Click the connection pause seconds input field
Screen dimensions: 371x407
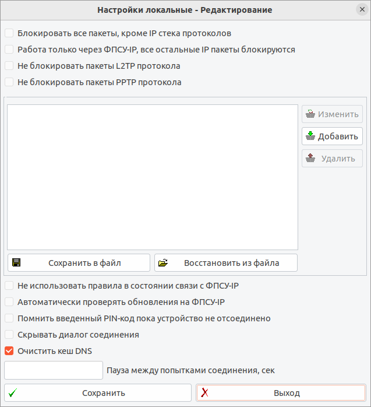click(54, 370)
